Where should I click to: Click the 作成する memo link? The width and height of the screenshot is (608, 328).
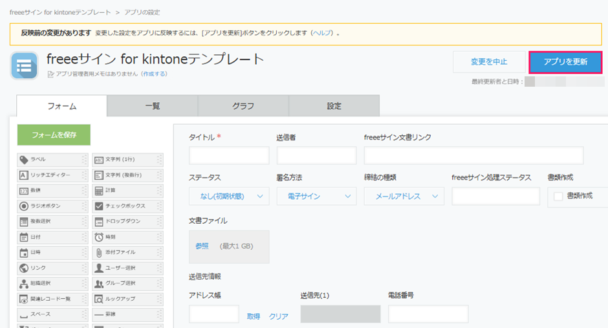coord(155,74)
